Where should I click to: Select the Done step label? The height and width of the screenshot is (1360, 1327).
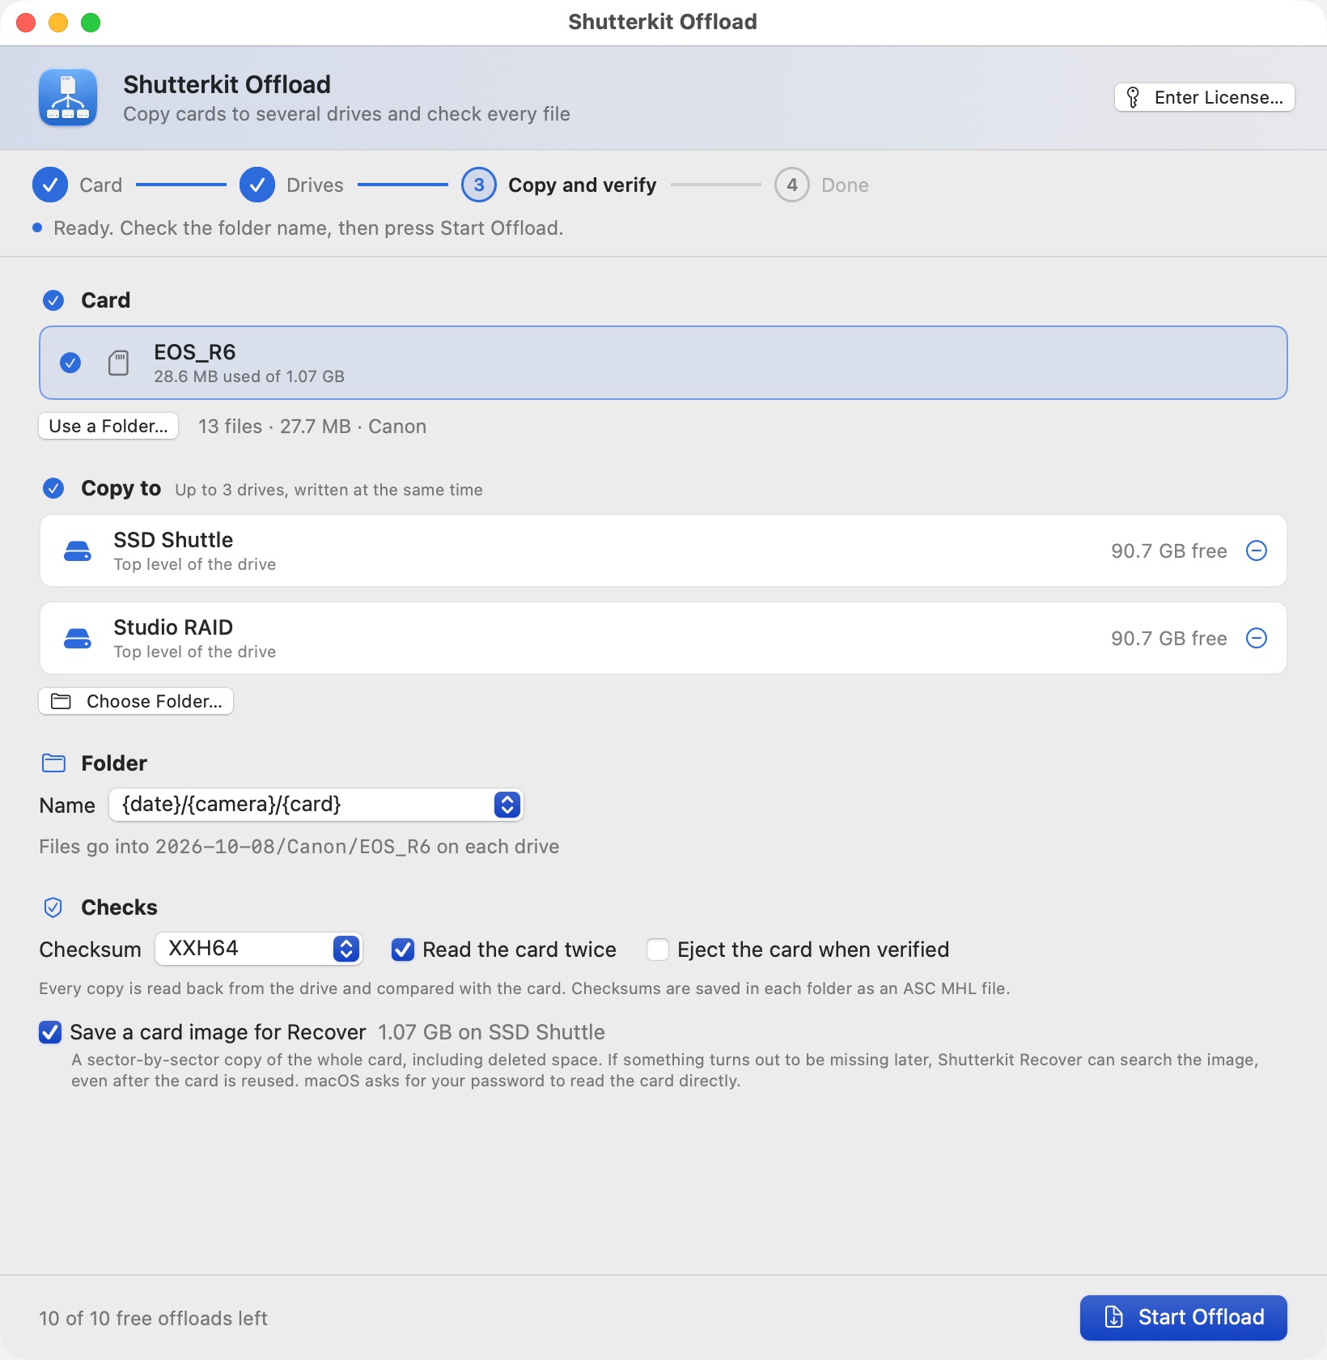[x=845, y=185]
